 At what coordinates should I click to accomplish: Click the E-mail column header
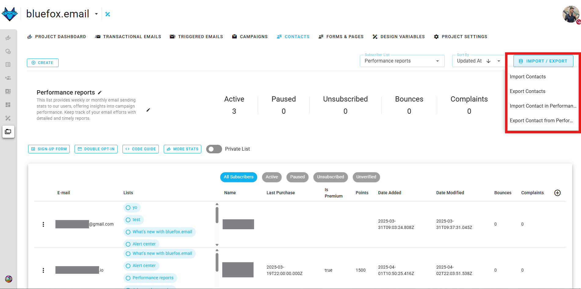coord(64,193)
